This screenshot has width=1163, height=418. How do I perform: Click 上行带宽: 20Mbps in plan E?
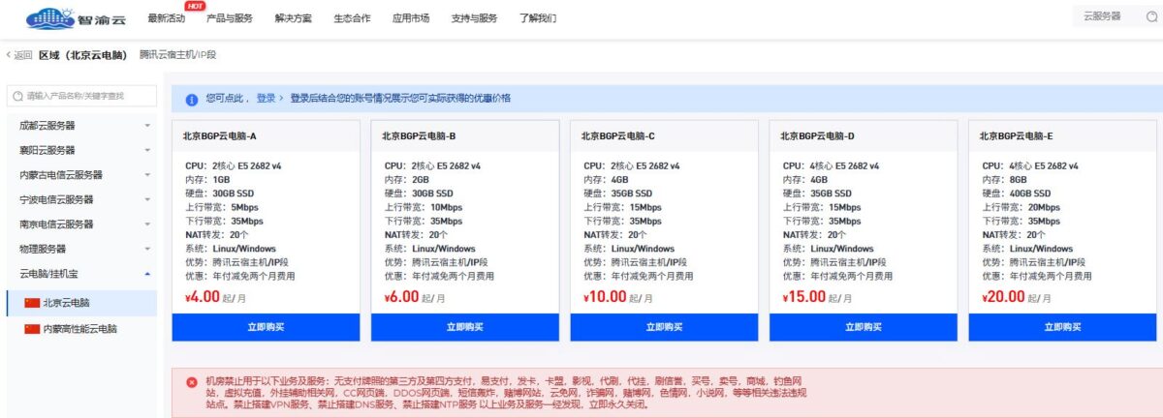(1022, 207)
